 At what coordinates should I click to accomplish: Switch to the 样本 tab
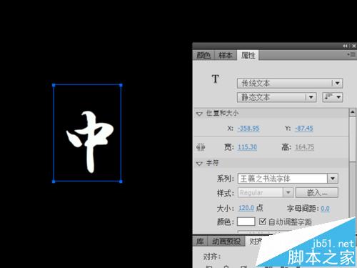[x=226, y=56]
